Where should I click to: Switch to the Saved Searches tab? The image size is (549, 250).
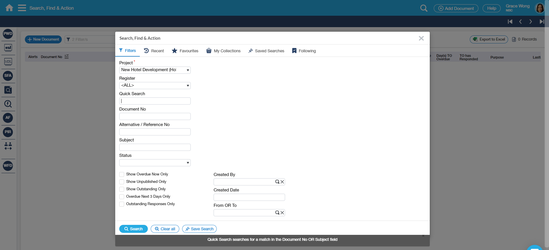click(x=266, y=51)
